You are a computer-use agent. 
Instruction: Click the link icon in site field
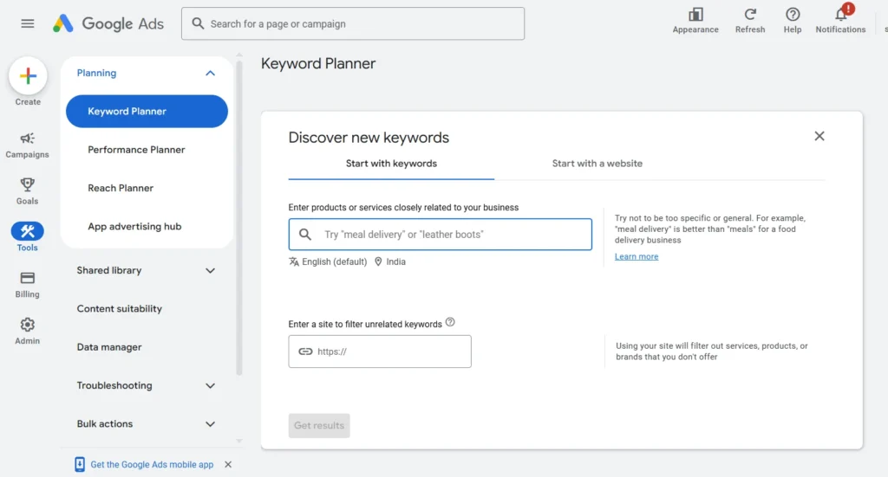click(305, 351)
